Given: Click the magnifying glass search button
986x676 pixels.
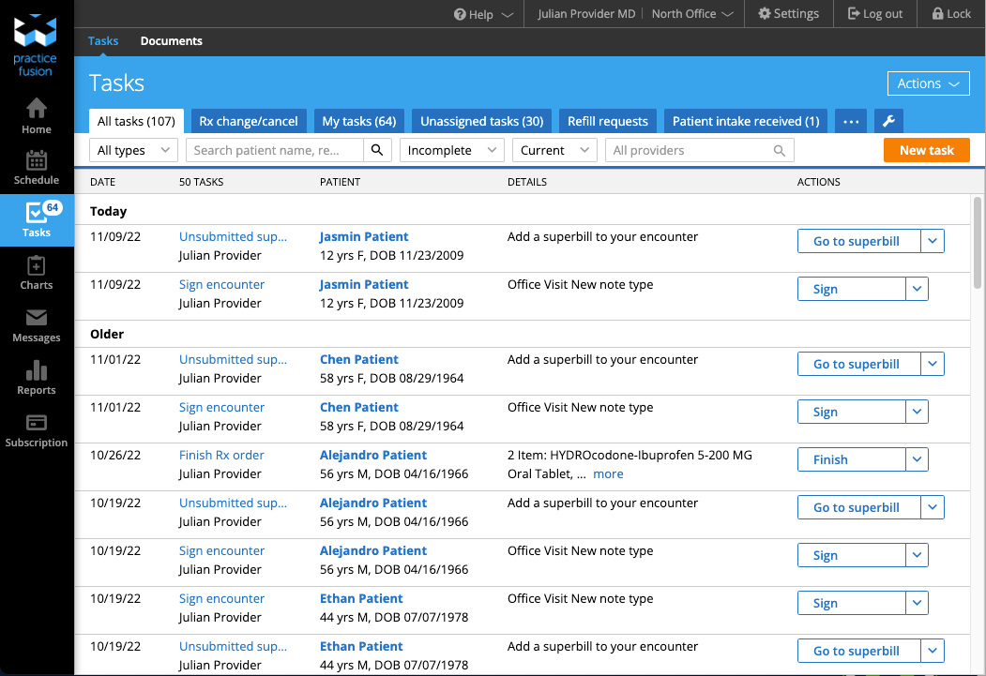Looking at the screenshot, I should pos(377,150).
